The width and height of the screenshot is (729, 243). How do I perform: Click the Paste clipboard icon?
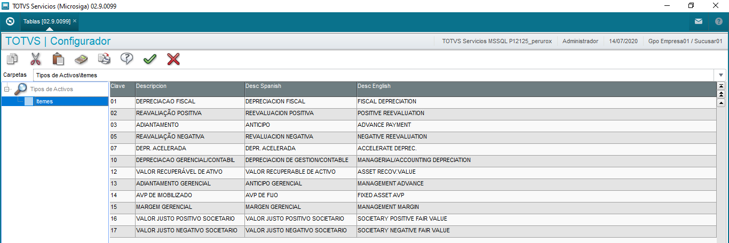[x=58, y=59]
